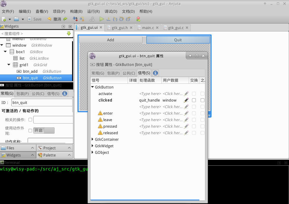Click the pencil icon on the activate row

[x=186, y=94]
